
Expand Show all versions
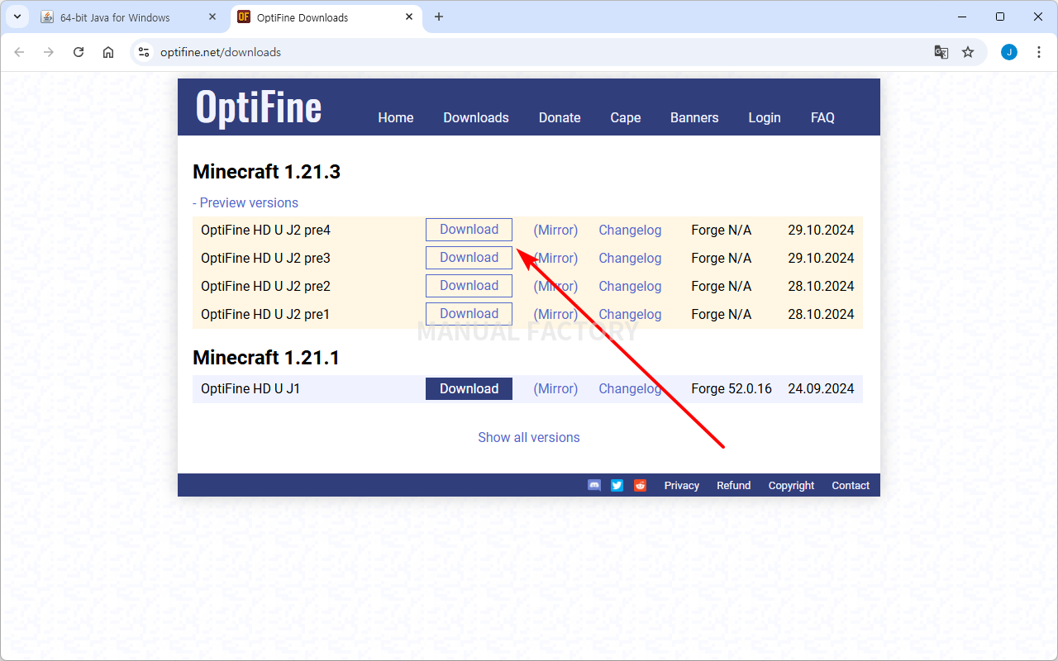coord(529,437)
